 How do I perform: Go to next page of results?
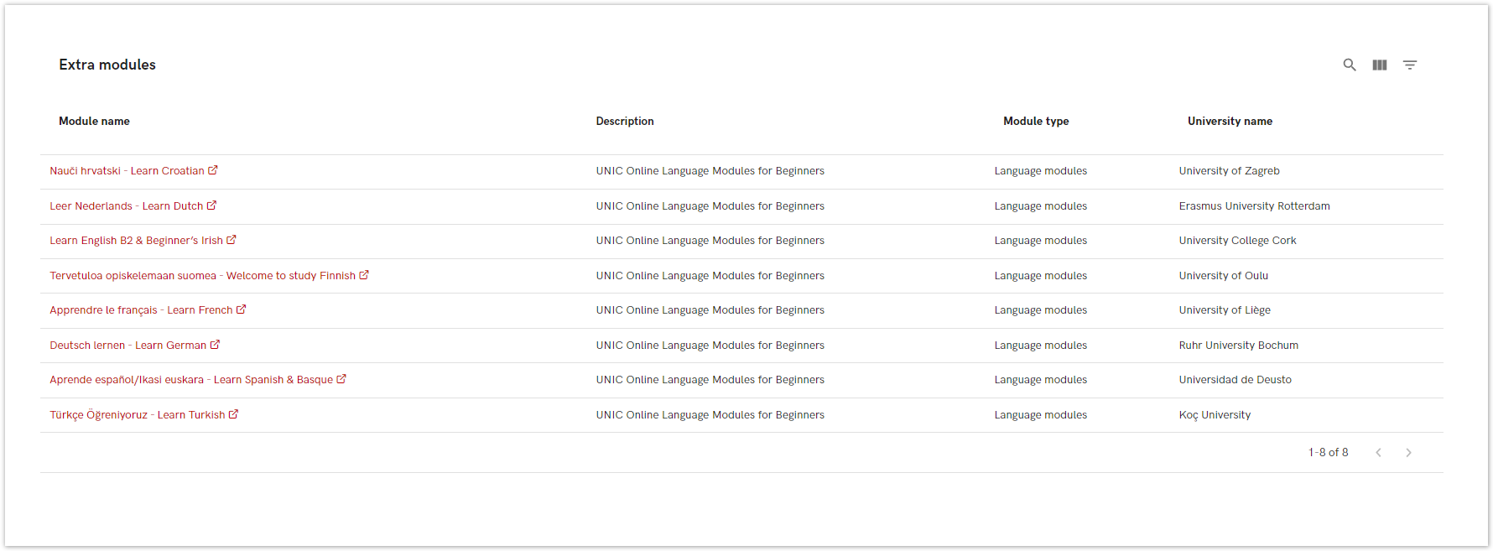(x=1408, y=453)
